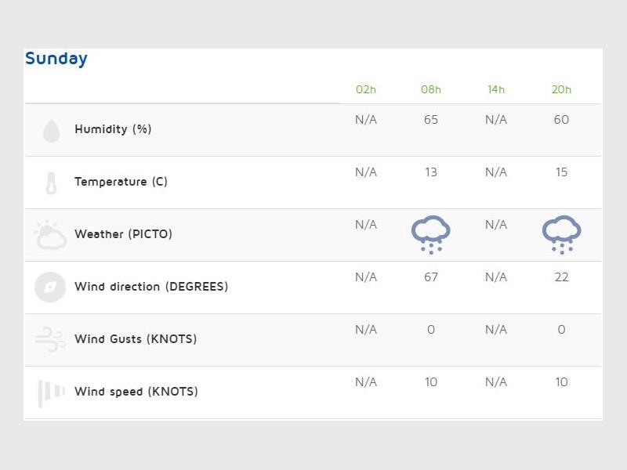Viewport: 627px width, 470px height.
Task: Click the wind direction compass icon
Action: (50, 287)
